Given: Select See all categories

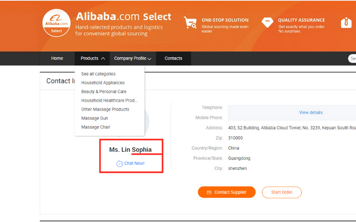Looking at the screenshot, I should tap(98, 74).
